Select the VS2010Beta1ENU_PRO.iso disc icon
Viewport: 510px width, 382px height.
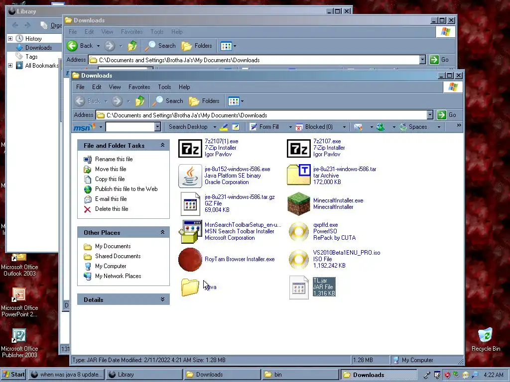tap(299, 259)
